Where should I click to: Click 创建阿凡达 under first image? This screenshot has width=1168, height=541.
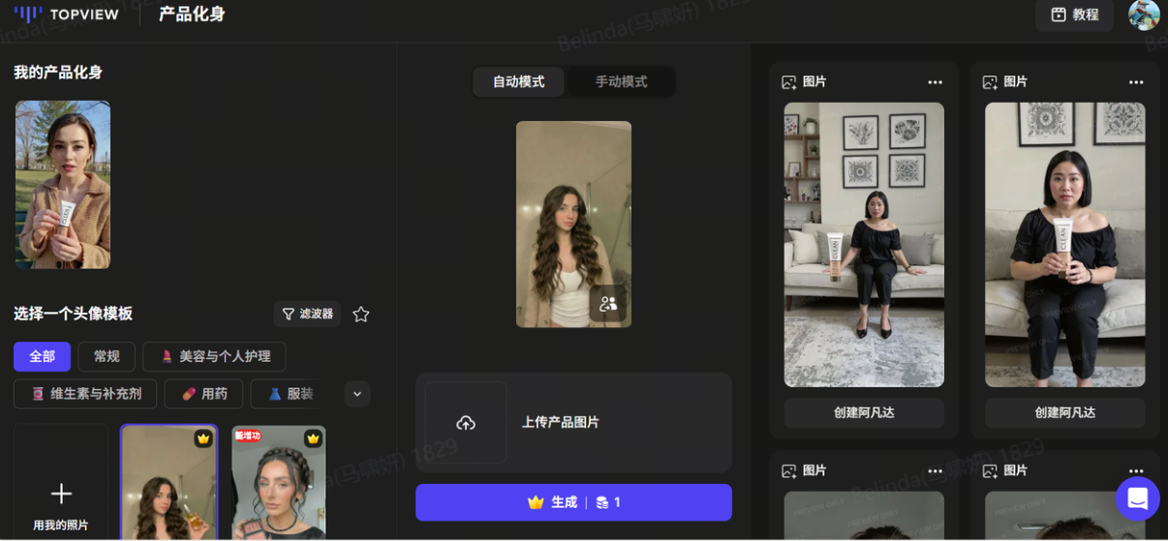(864, 412)
